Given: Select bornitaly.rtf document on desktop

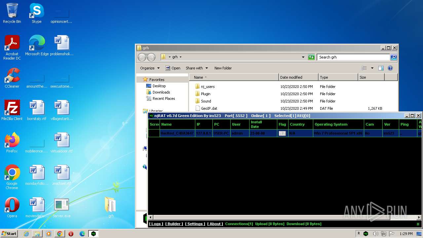Looking at the screenshot, I should tap(37, 110).
